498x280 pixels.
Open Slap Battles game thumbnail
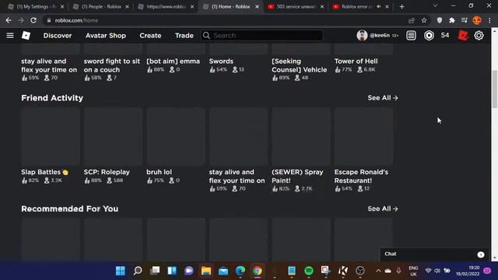click(x=50, y=136)
